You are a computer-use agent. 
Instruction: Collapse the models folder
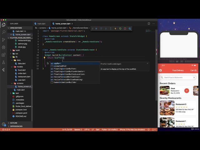coord(20,67)
